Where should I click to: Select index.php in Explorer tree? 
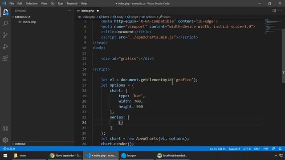click(29, 22)
